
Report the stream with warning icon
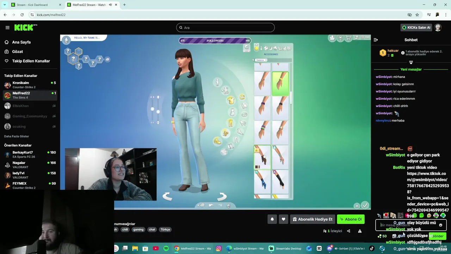tap(360, 231)
